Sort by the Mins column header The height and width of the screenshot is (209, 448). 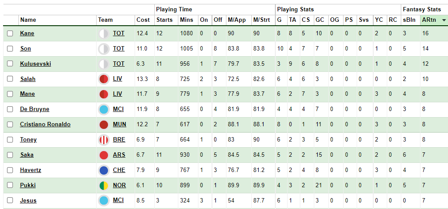tap(187, 20)
